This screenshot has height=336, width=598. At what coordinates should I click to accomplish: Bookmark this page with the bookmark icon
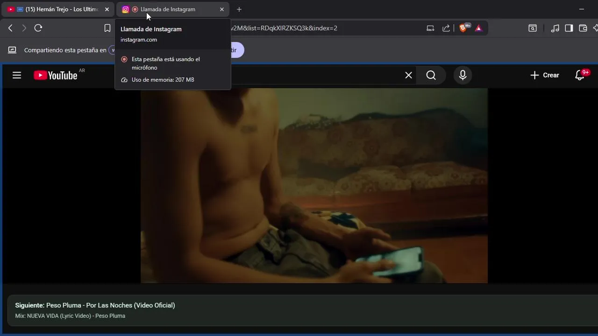107,28
